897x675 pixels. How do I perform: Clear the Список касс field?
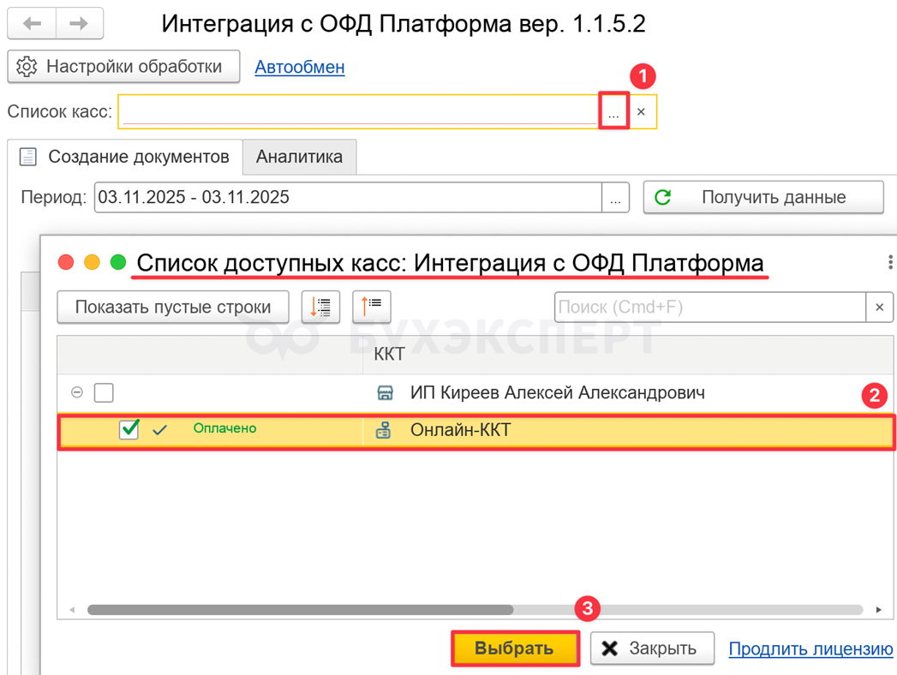[x=642, y=111]
